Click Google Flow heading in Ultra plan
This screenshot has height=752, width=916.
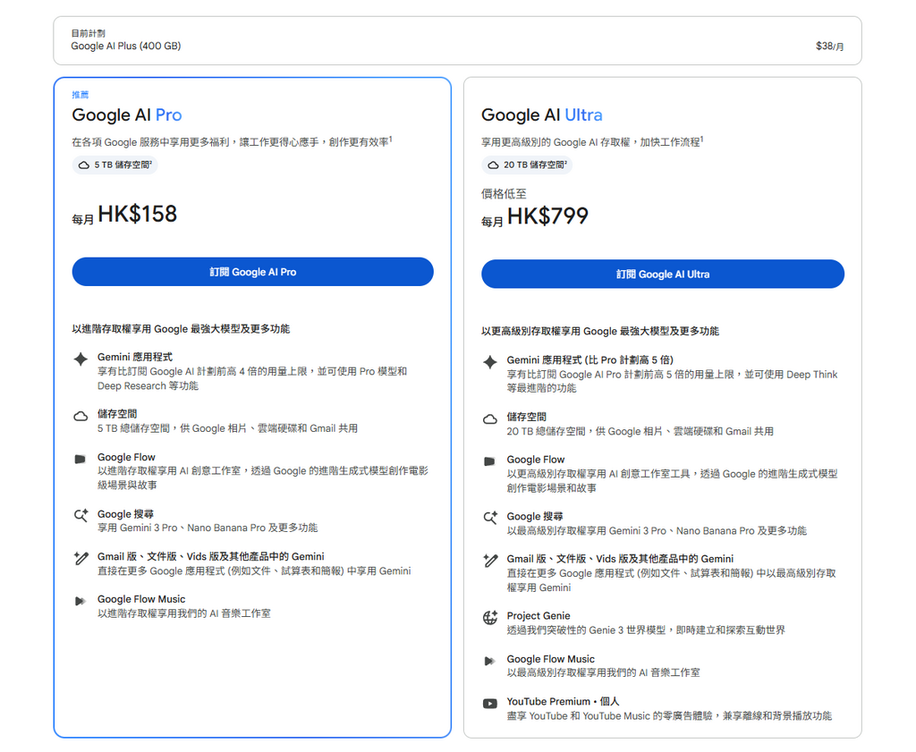coord(536,460)
